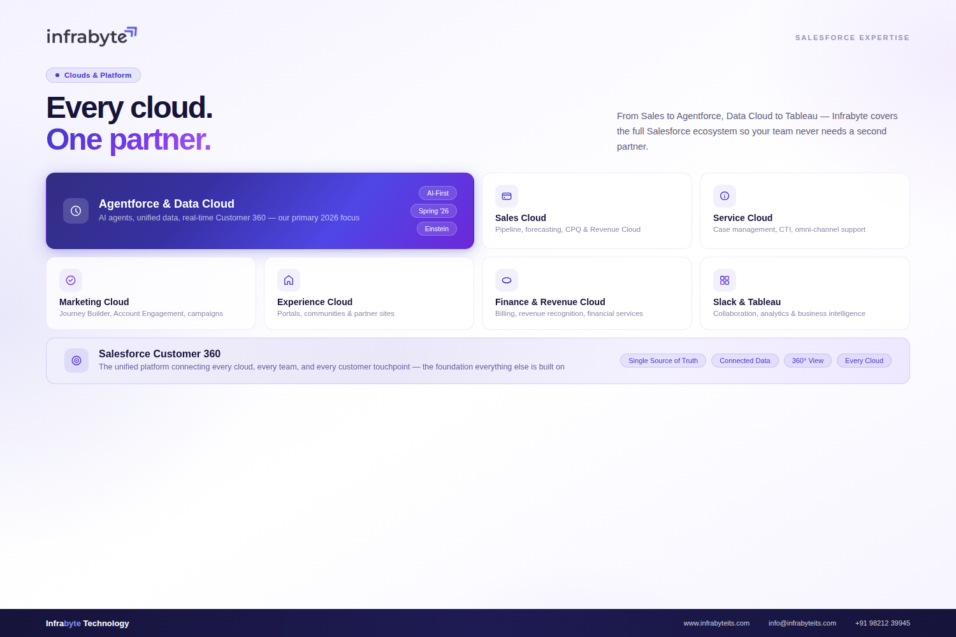Click the Experience Cloud home icon
This screenshot has height=637, width=956.
tap(289, 280)
